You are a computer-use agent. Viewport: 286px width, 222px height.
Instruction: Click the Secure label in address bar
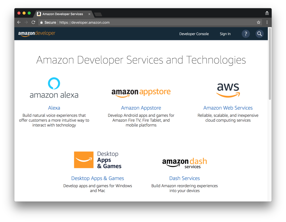coord(50,22)
